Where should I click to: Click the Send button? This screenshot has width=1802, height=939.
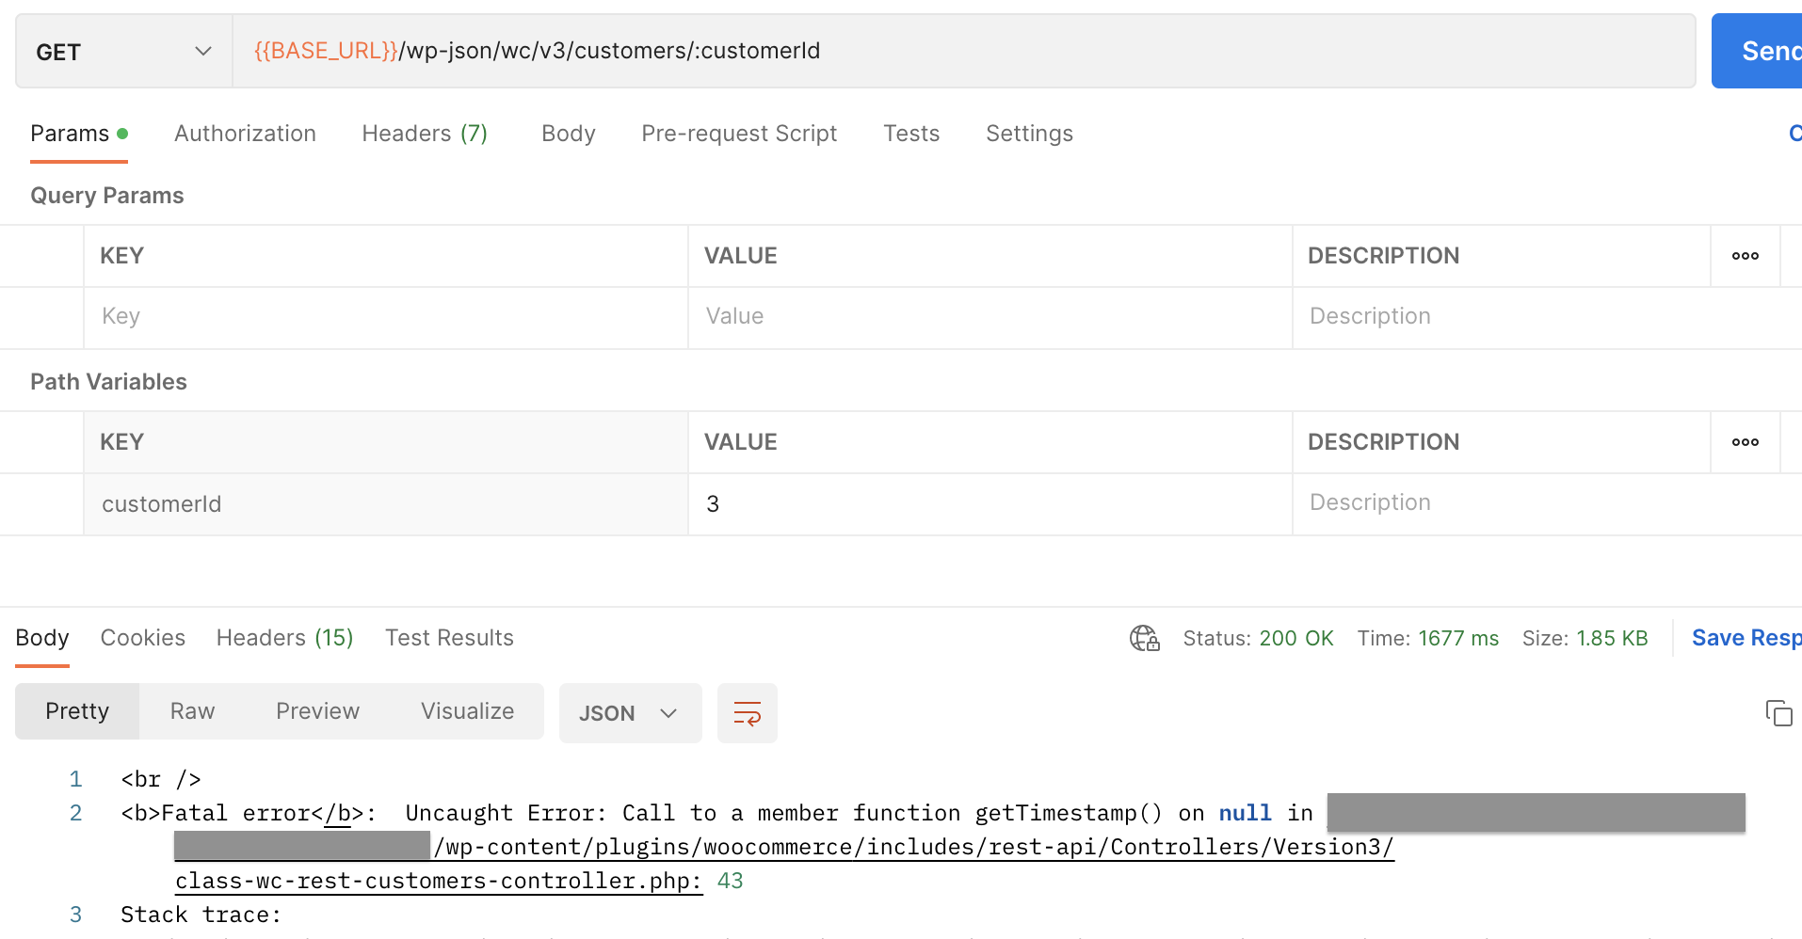tap(1757, 51)
